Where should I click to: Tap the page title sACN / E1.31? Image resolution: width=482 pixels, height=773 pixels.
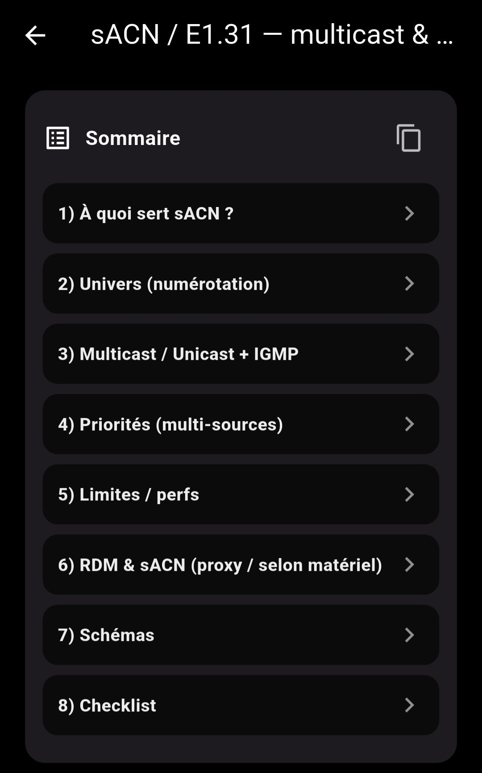pyautogui.click(x=272, y=35)
